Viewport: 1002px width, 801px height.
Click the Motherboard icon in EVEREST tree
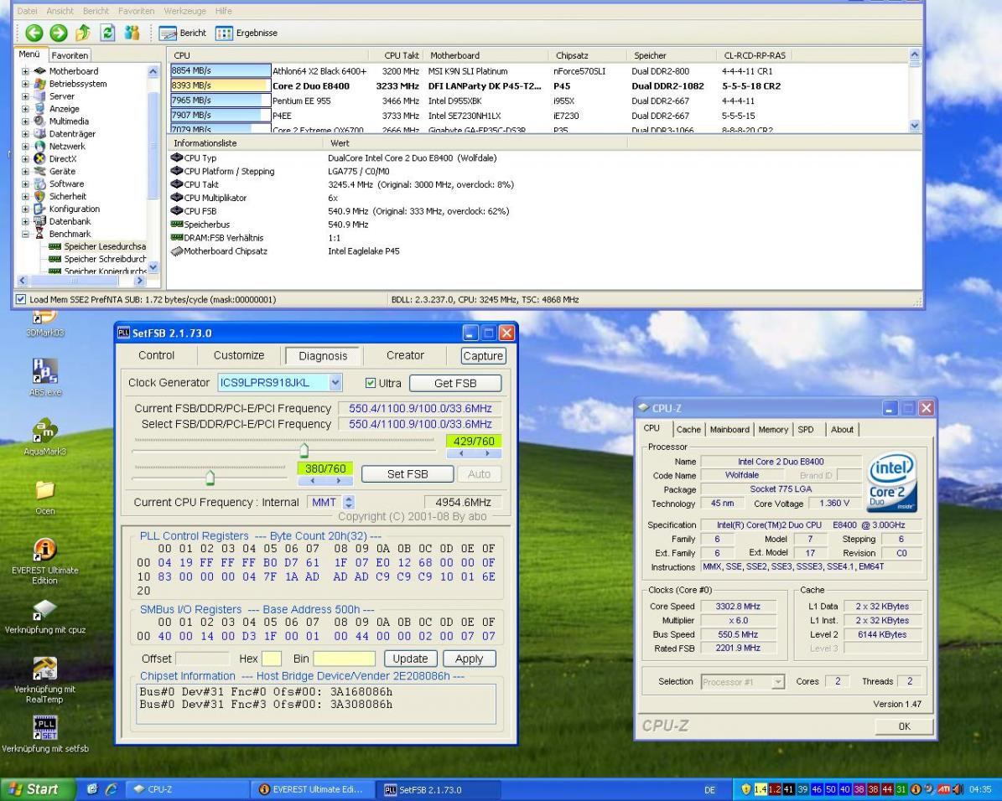point(39,71)
